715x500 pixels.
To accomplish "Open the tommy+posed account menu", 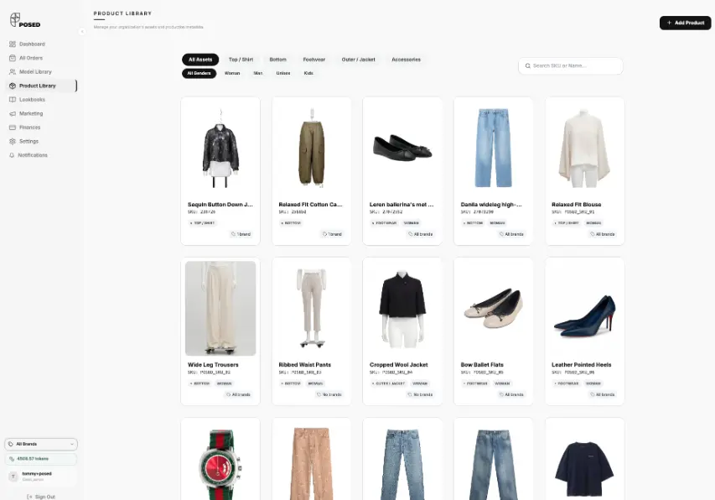I will pyautogui.click(x=41, y=477).
